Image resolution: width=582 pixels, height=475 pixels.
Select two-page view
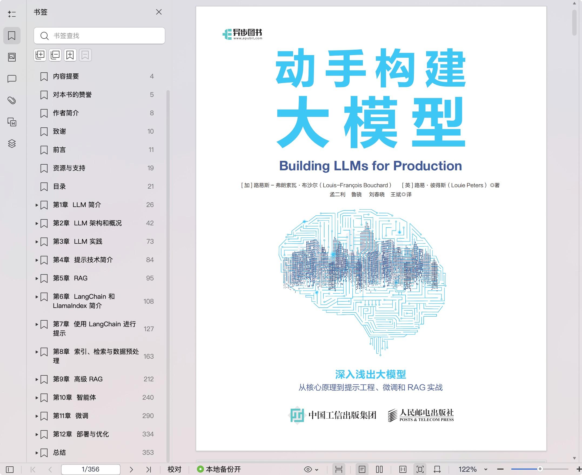(379, 470)
